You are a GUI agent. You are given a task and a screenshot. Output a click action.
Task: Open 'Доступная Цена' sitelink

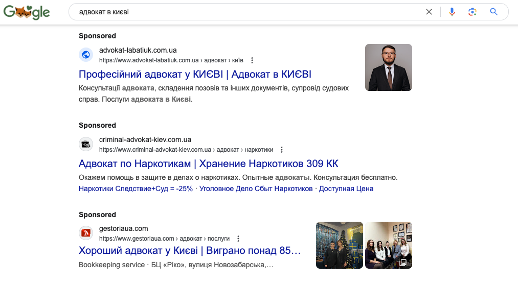(x=346, y=189)
